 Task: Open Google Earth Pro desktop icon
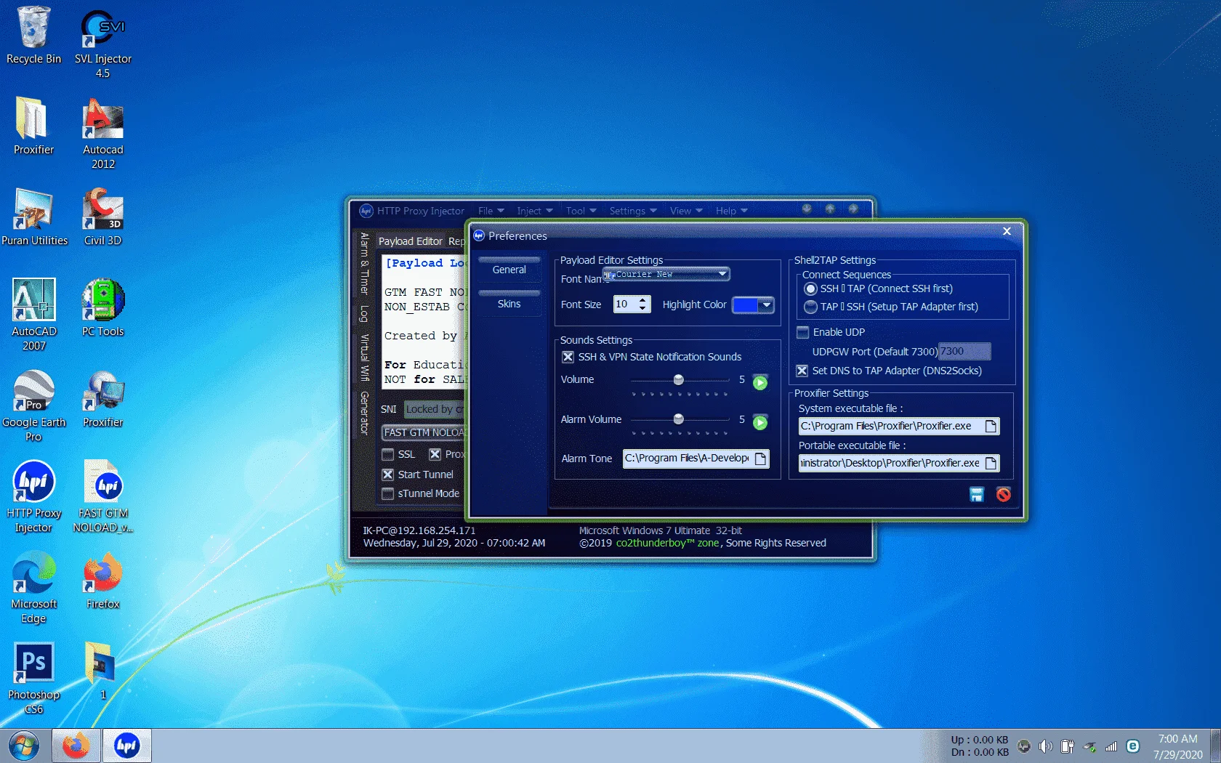click(x=33, y=405)
